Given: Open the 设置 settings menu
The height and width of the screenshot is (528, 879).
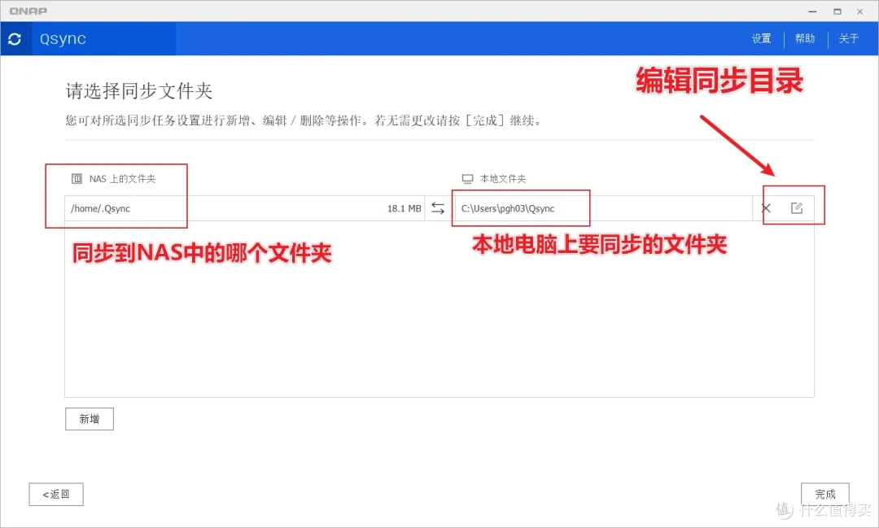Looking at the screenshot, I should click(761, 39).
